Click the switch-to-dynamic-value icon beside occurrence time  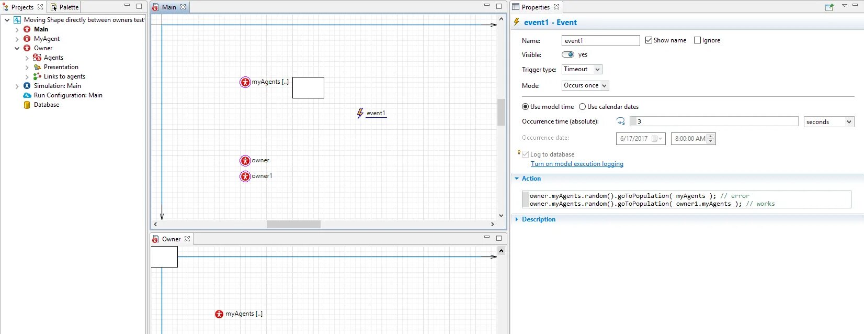tap(621, 121)
